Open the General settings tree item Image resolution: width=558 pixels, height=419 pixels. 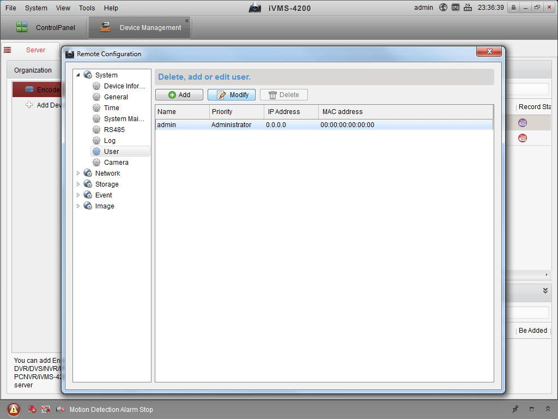[x=116, y=97]
